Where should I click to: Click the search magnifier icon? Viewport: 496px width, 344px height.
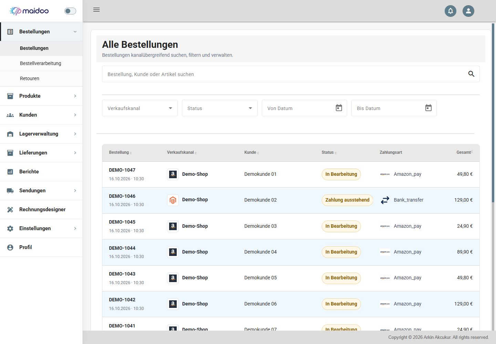(471, 74)
